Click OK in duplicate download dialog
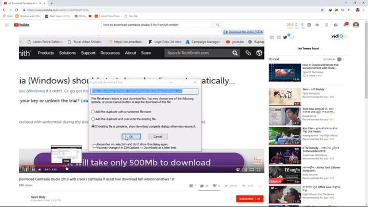The image size is (368, 207). click(x=132, y=137)
